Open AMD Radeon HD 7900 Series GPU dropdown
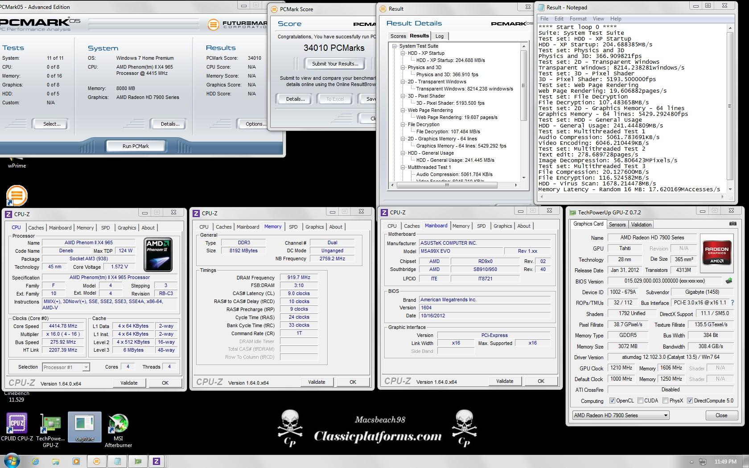Screen dimensions: 749x468 [621, 415]
